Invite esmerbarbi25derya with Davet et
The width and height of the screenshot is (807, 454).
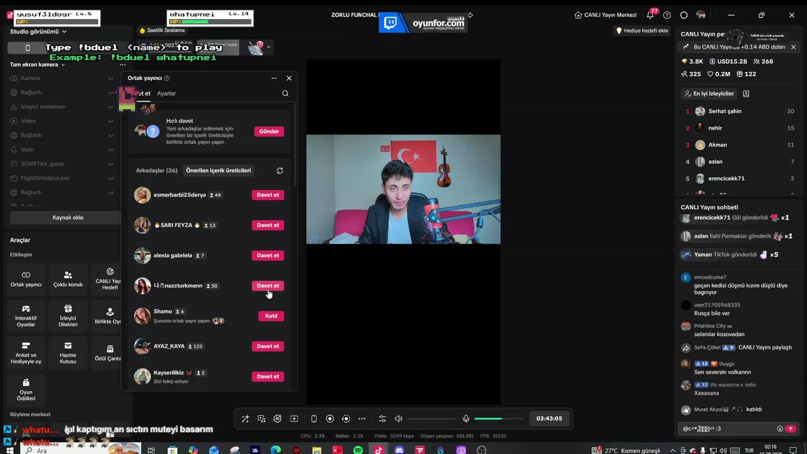coord(268,195)
